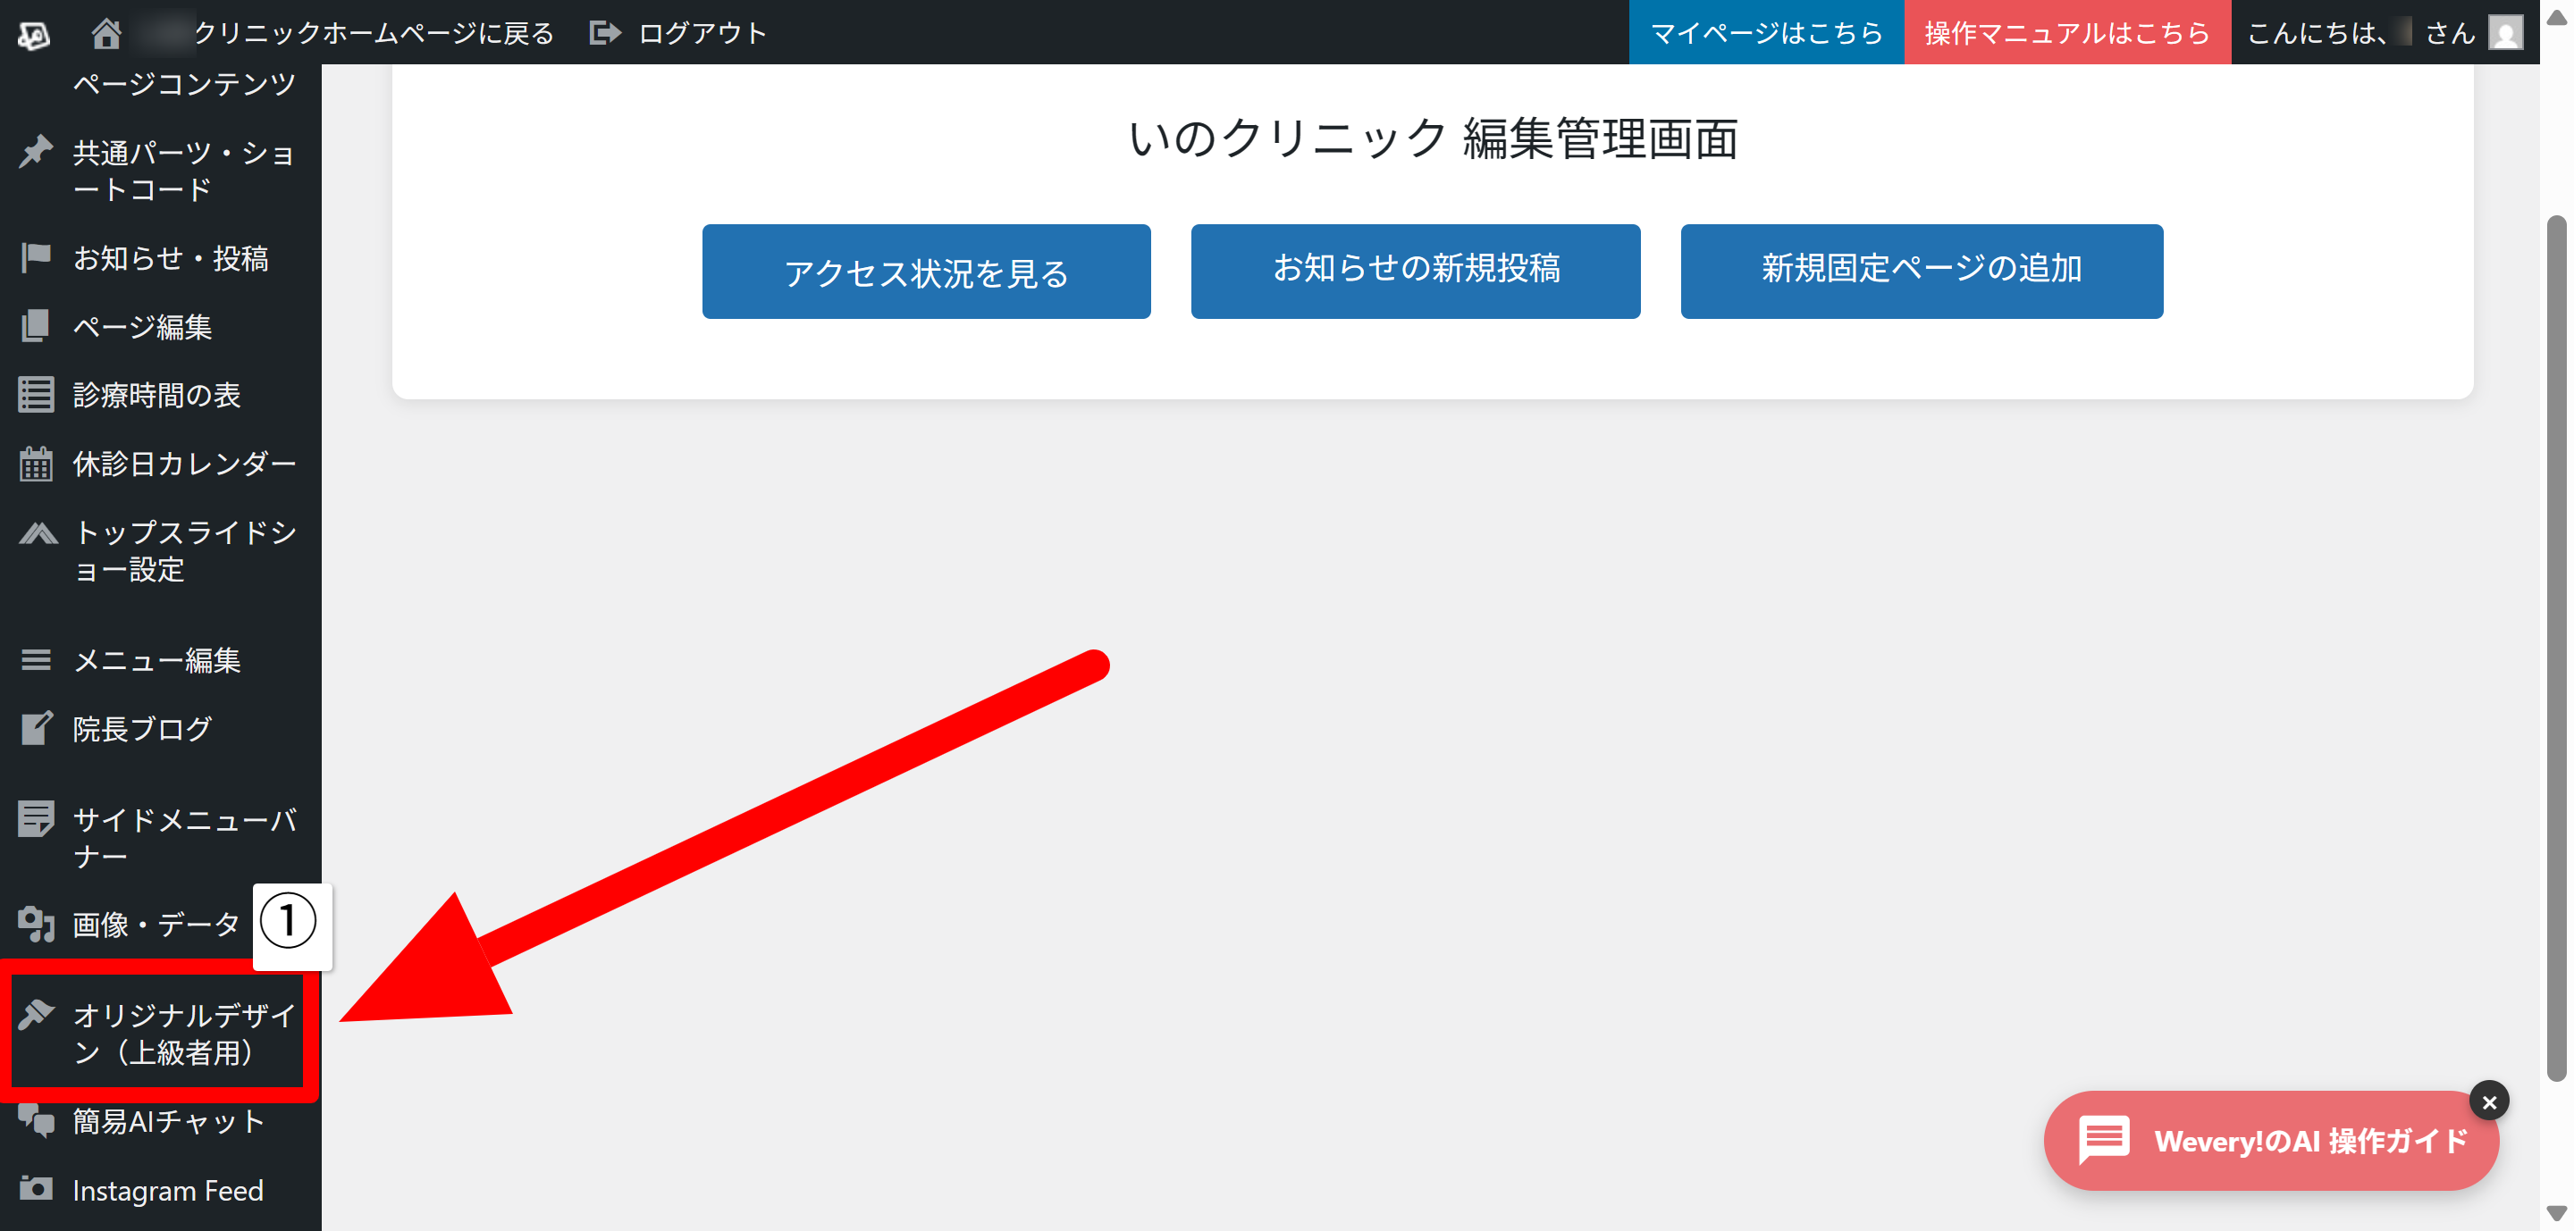Click the logout arrow icon
Viewport: 2574px width, 1231px height.
pyautogui.click(x=604, y=33)
